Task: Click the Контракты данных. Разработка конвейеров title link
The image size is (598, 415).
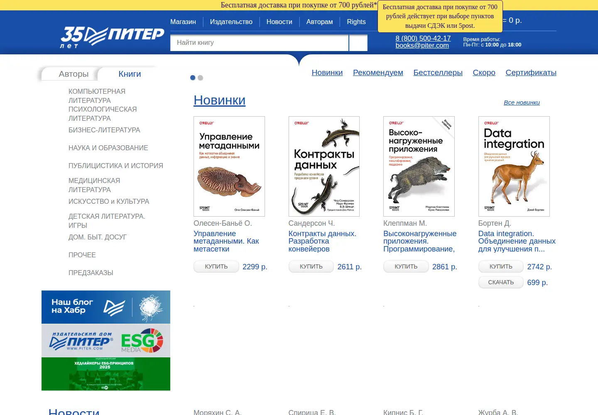Action: 322,241
